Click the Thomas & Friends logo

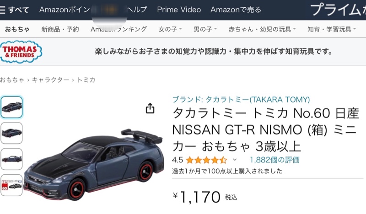(x=21, y=52)
